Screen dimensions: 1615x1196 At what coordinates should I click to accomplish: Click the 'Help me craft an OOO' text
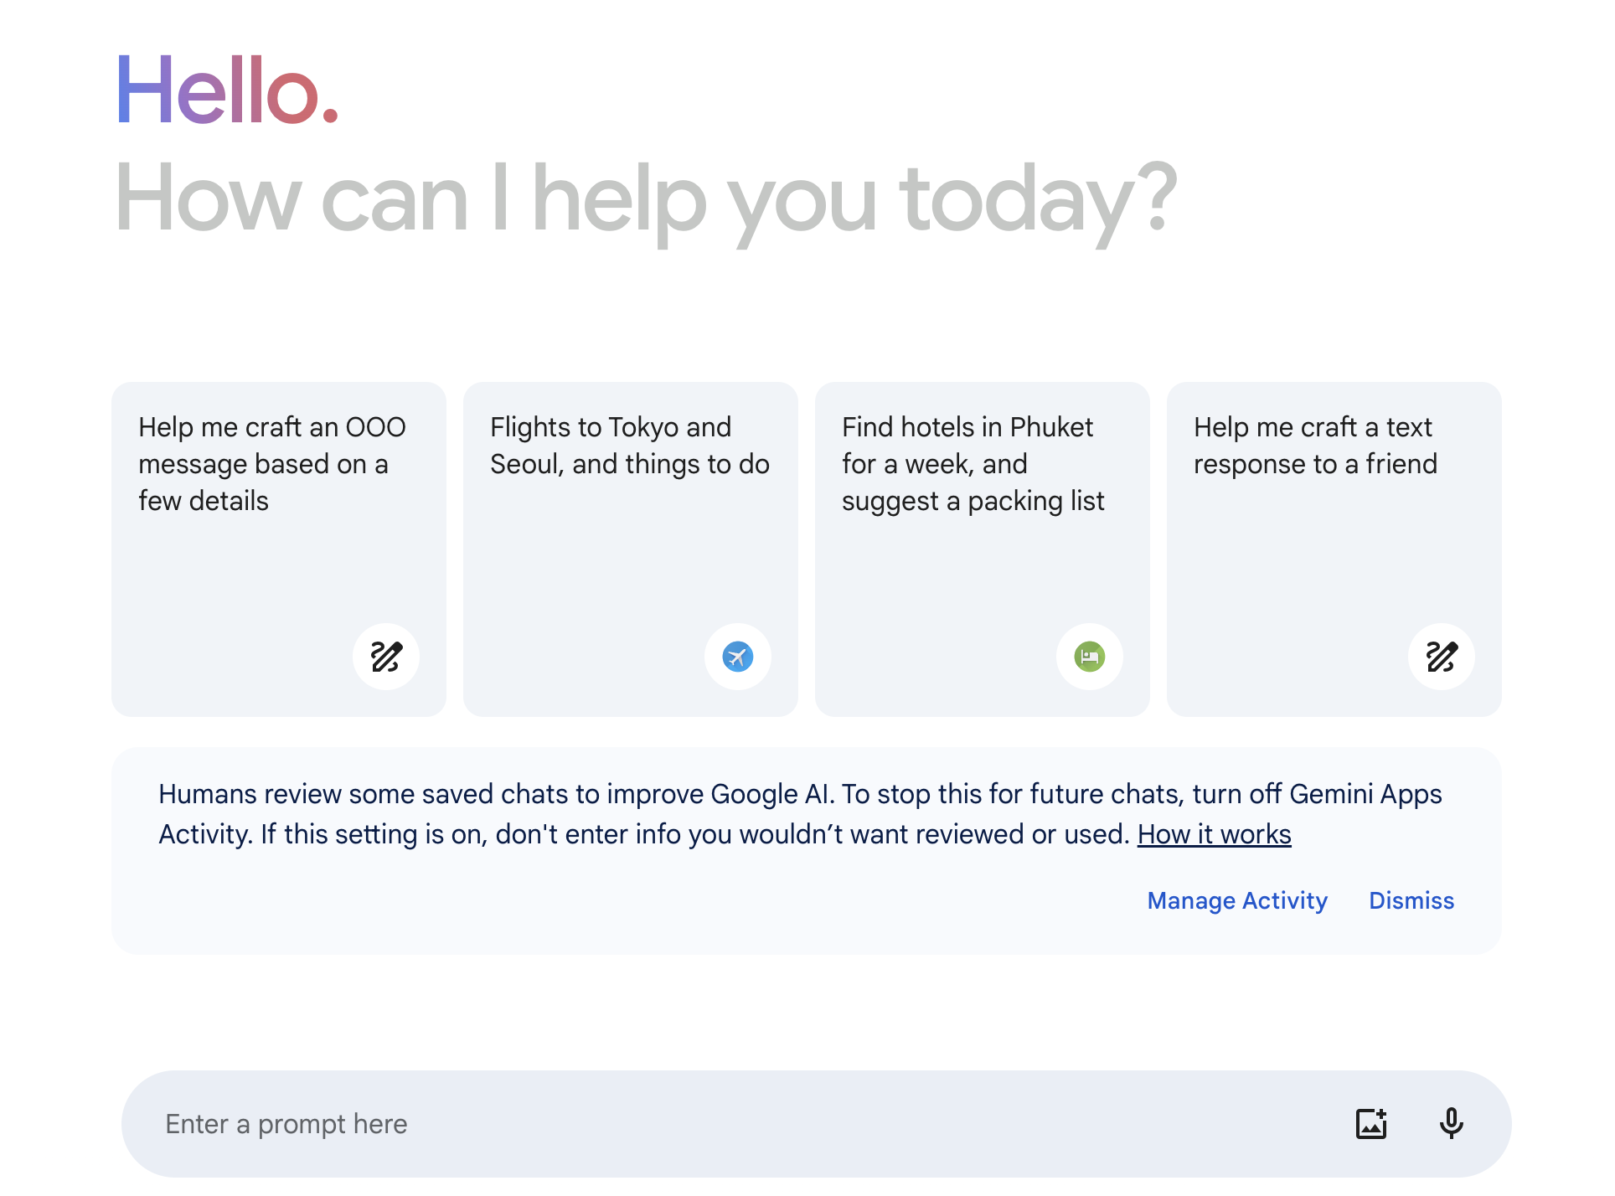pyautogui.click(x=272, y=427)
